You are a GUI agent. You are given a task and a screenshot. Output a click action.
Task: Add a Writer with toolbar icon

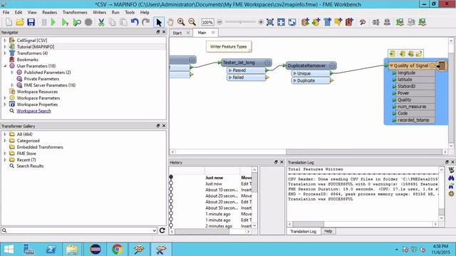[316, 22]
